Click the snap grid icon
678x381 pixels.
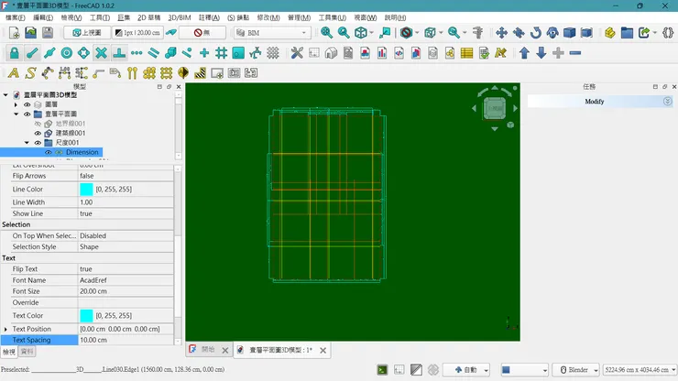coord(221,52)
